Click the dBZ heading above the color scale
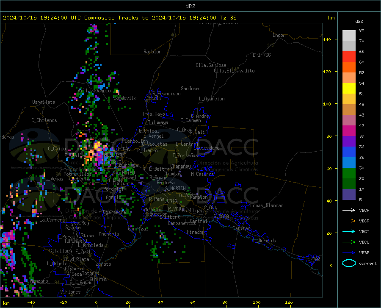Screen dimensions: 381x308 tap(359, 21)
